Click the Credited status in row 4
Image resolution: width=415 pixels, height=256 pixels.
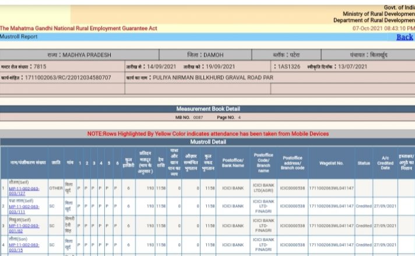(364, 245)
